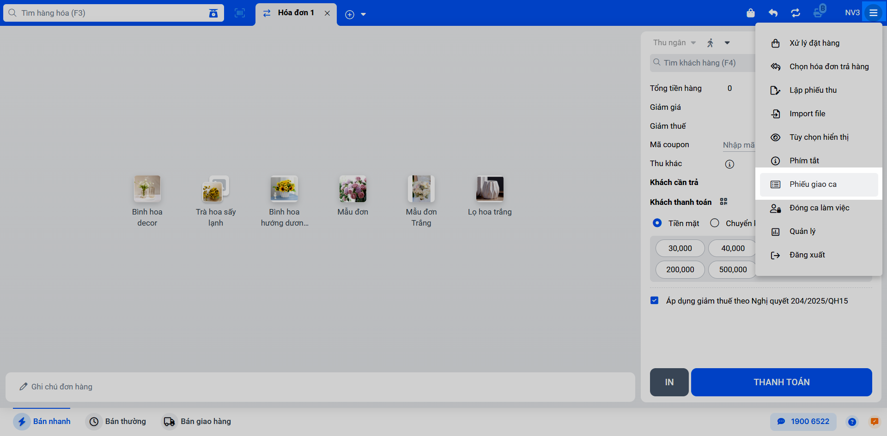Viewport: 887px width, 436px height.
Task: Click the camera icon in product search box
Action: [x=213, y=13]
